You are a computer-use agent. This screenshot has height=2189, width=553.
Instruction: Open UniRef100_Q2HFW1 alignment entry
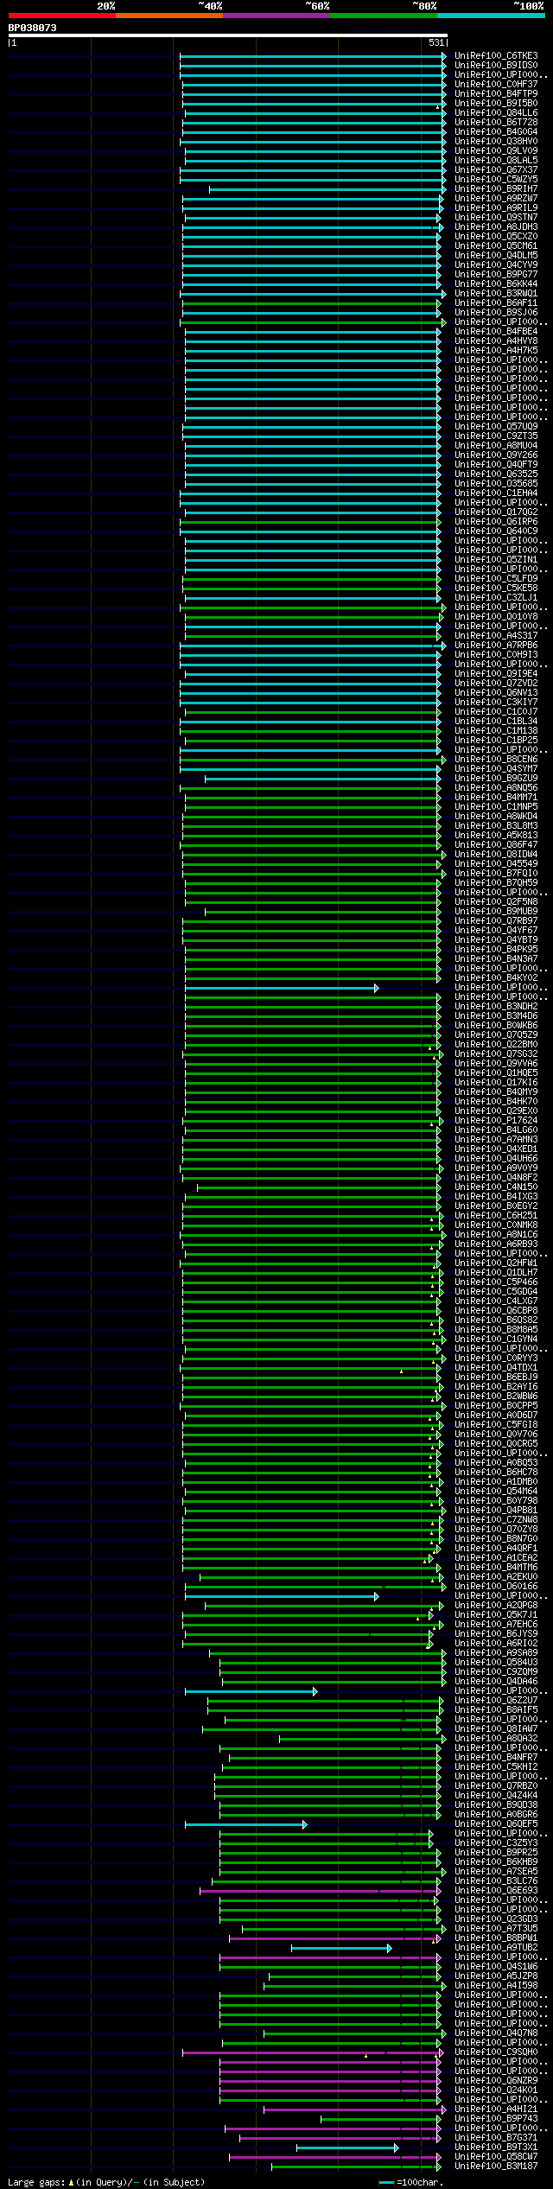pos(496,1263)
